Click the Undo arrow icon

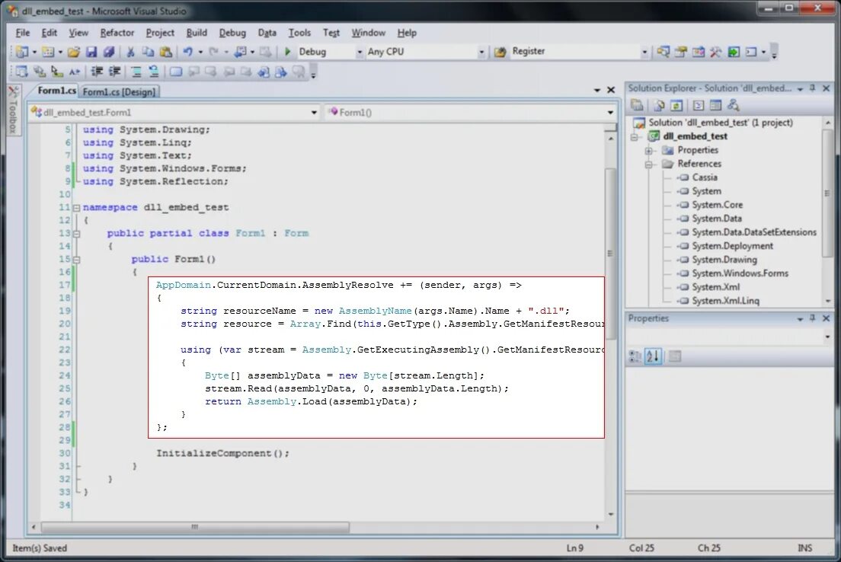[x=187, y=52]
